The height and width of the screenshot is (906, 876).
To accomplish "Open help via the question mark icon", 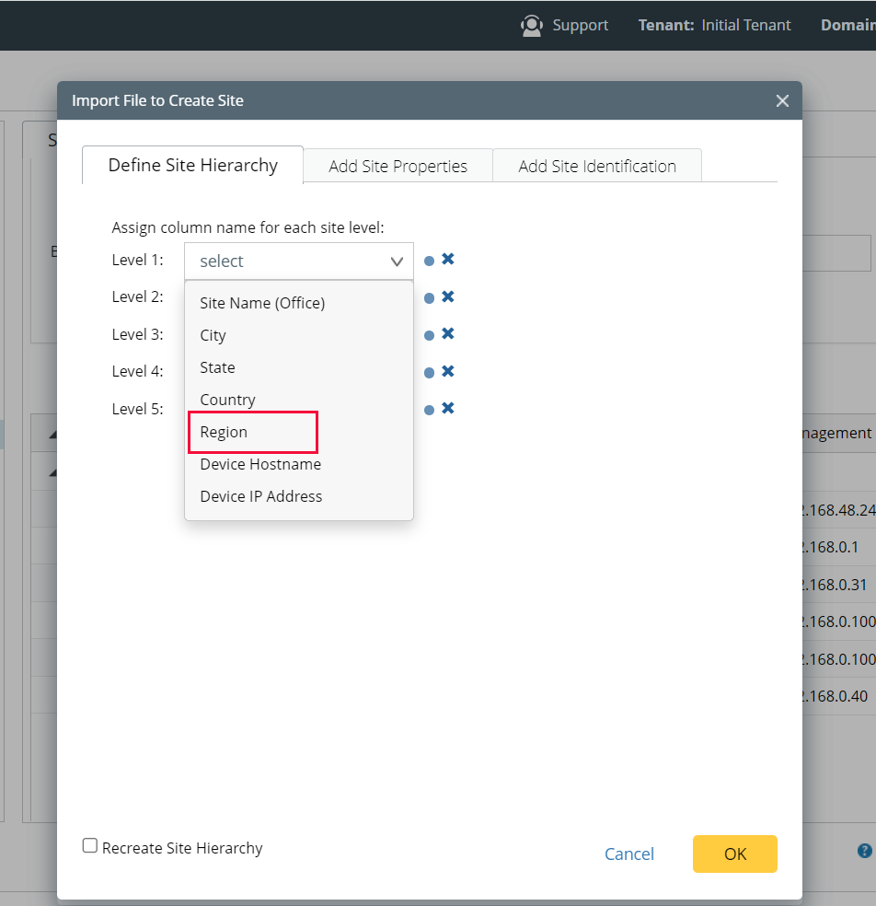I will pyautogui.click(x=863, y=850).
